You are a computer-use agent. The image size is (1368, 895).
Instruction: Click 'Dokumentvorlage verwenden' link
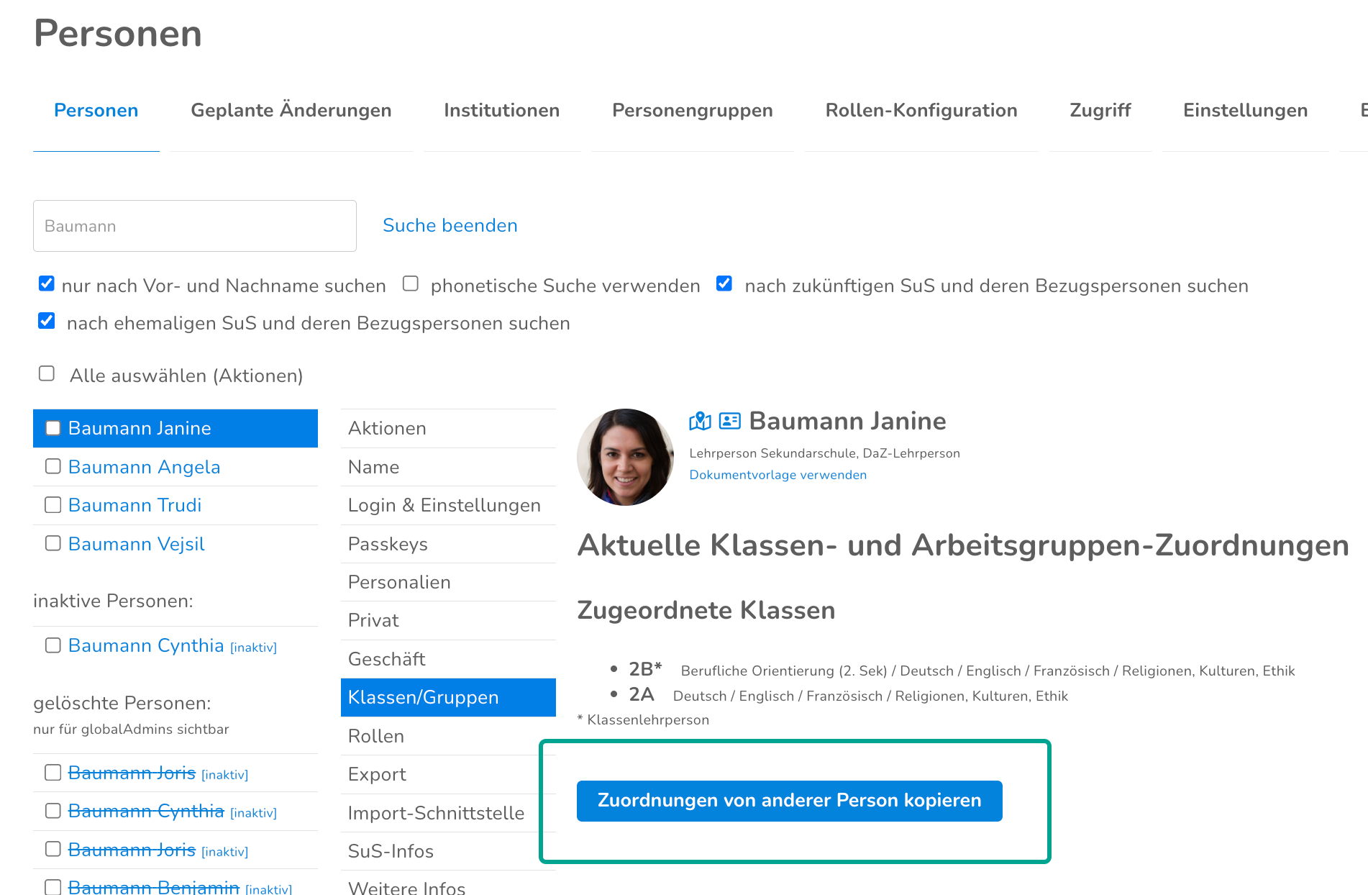coord(778,475)
